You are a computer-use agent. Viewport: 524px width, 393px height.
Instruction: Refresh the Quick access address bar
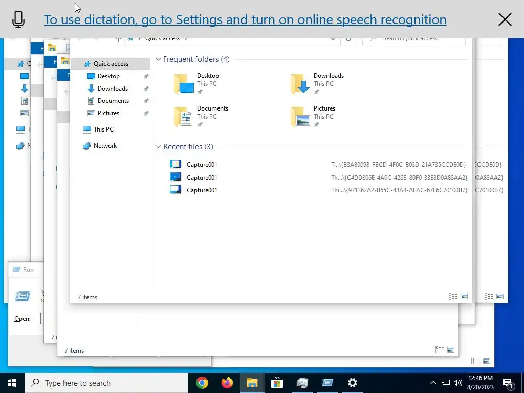coord(348,39)
